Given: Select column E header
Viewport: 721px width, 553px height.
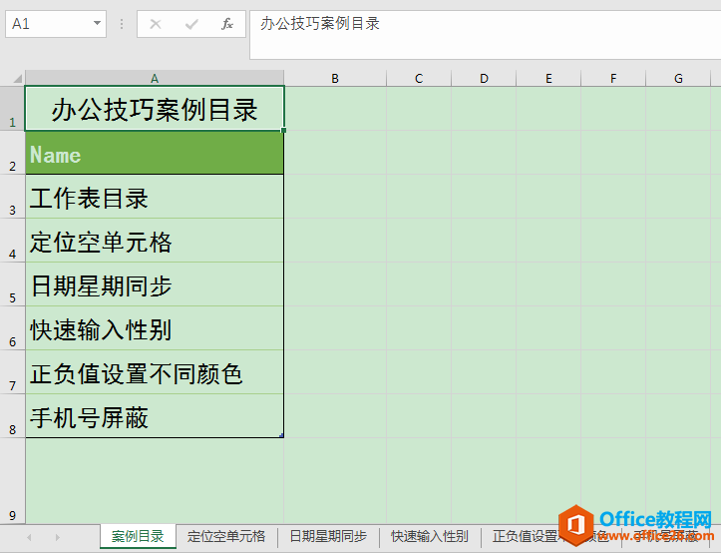Looking at the screenshot, I should pos(548,78).
